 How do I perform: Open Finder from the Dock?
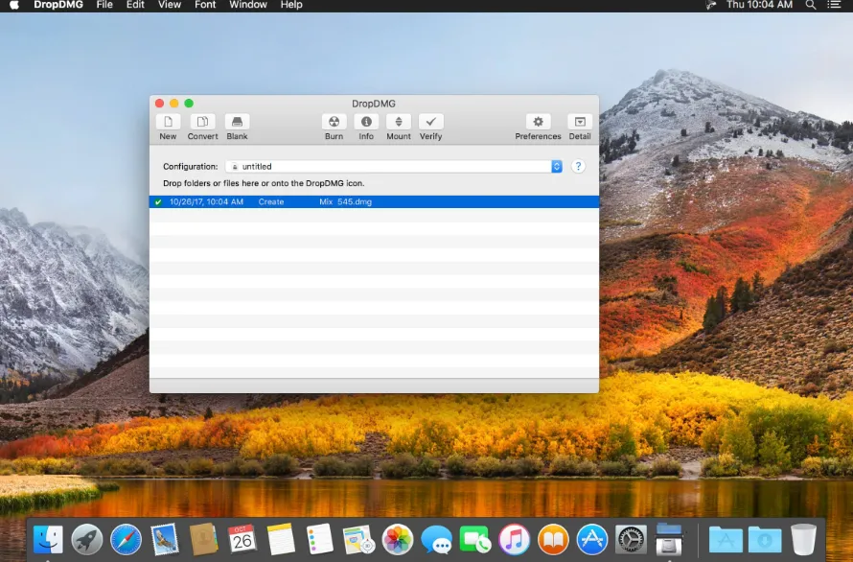[x=48, y=539]
